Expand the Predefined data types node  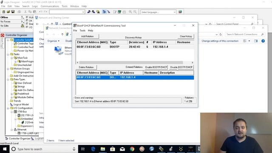12,94
